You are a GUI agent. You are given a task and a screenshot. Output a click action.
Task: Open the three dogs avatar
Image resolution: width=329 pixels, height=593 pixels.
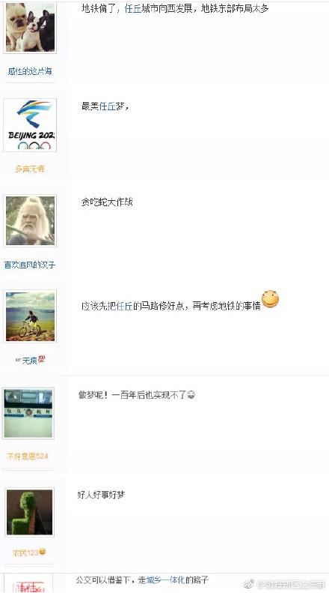point(30,27)
